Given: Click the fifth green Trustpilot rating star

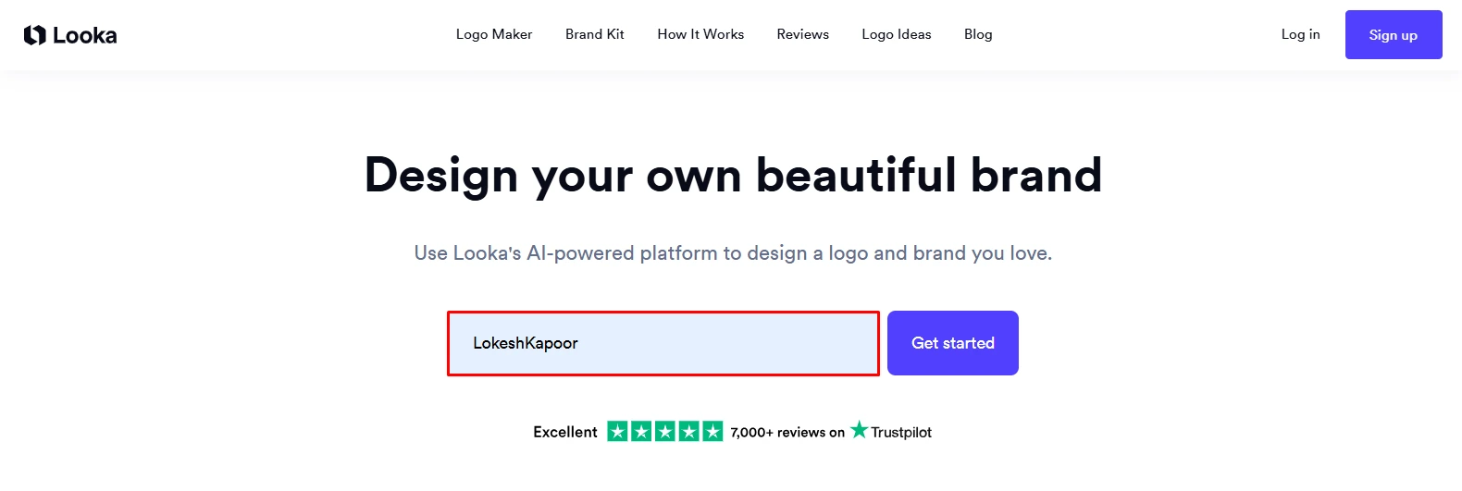Looking at the screenshot, I should pyautogui.click(x=712, y=431).
